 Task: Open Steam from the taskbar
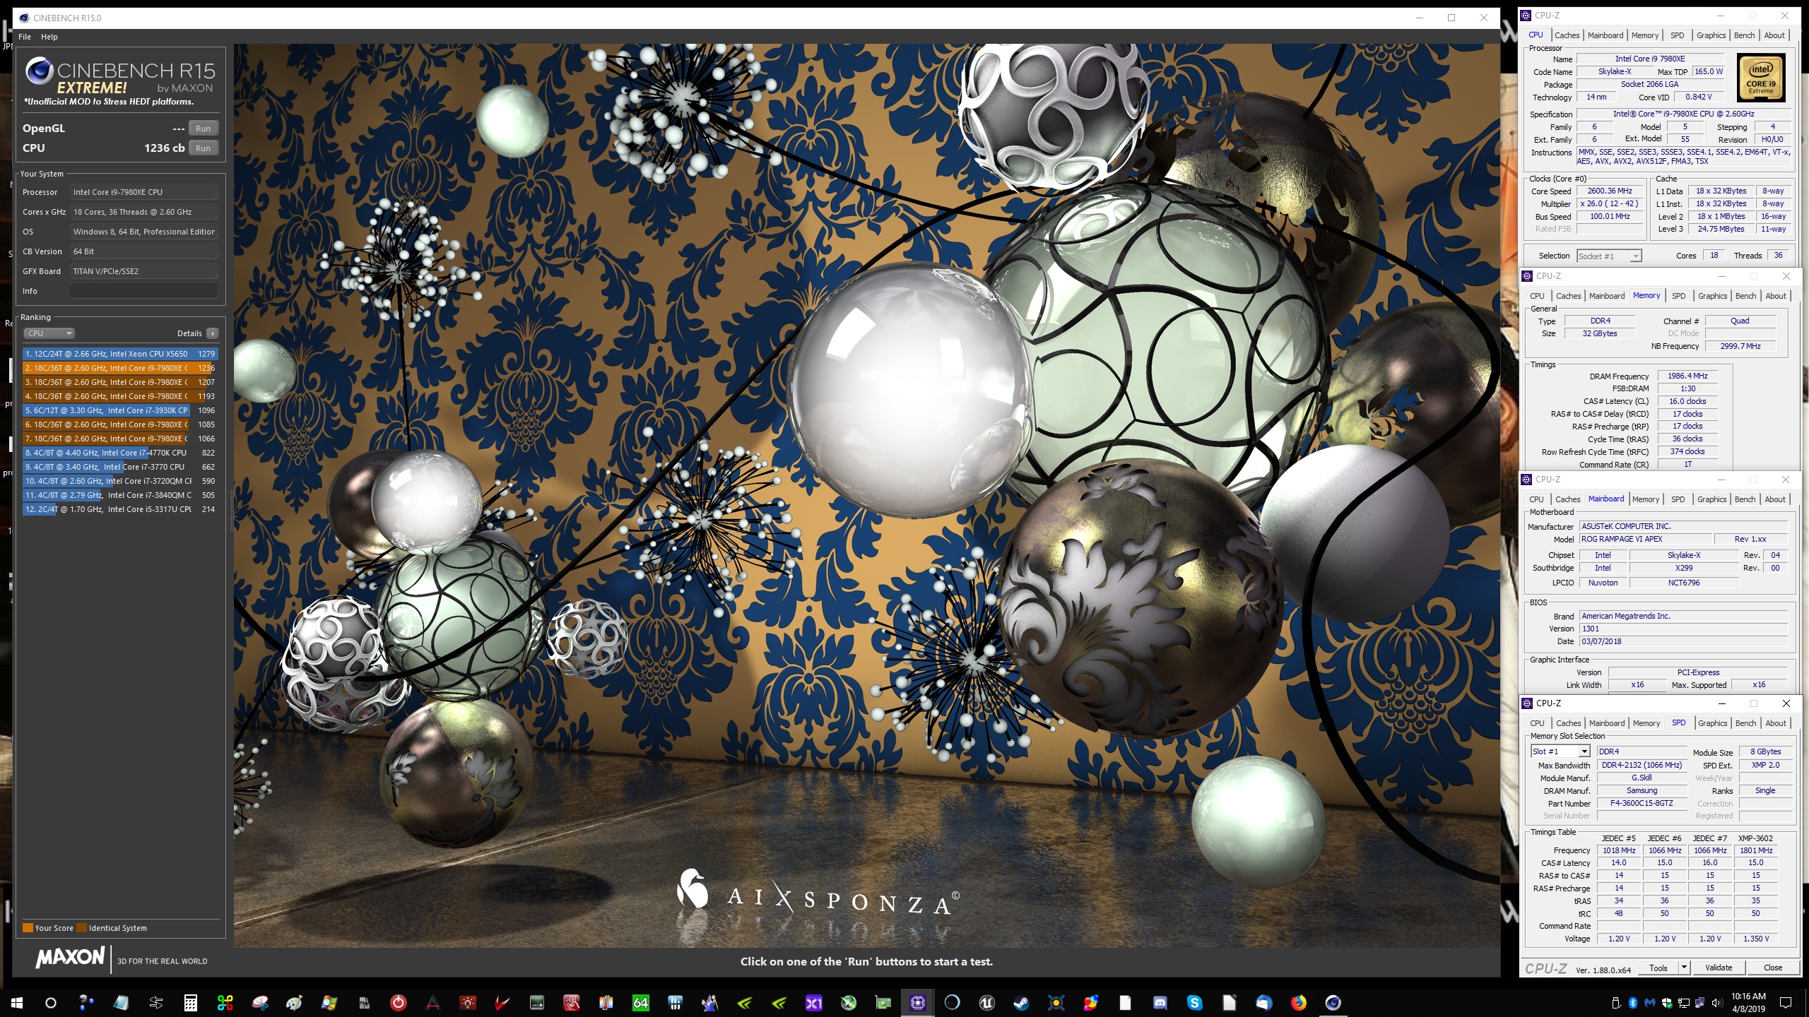tap(1021, 1002)
